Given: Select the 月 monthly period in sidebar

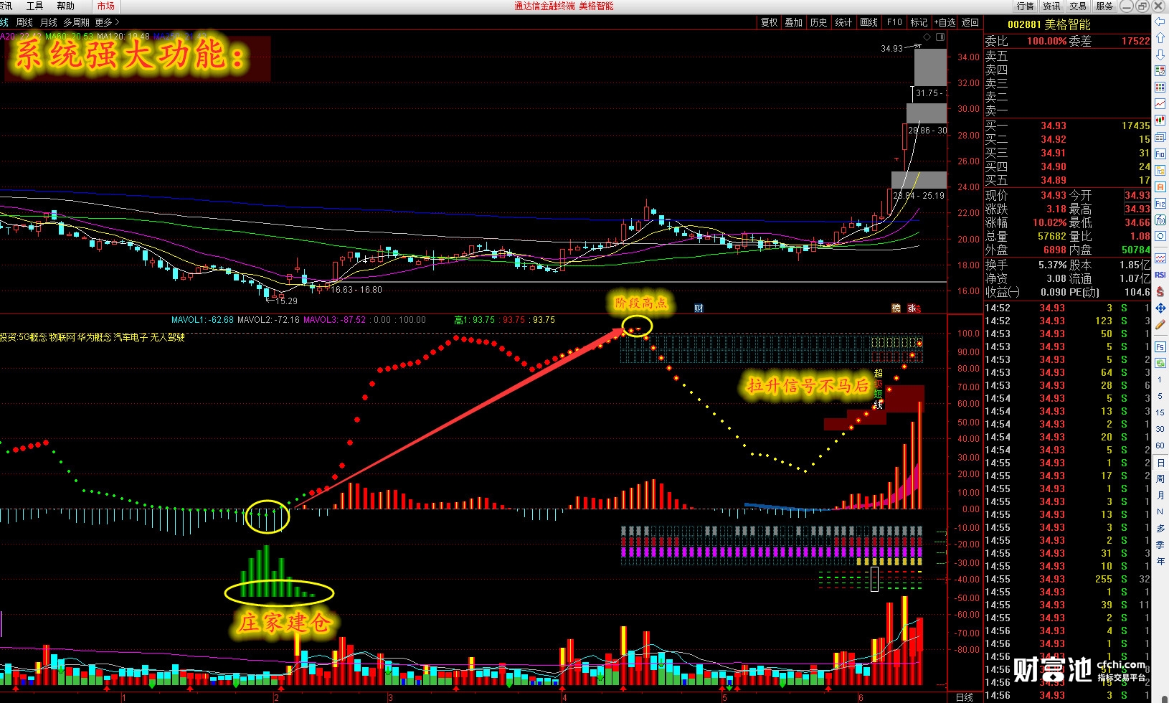Looking at the screenshot, I should (1160, 496).
